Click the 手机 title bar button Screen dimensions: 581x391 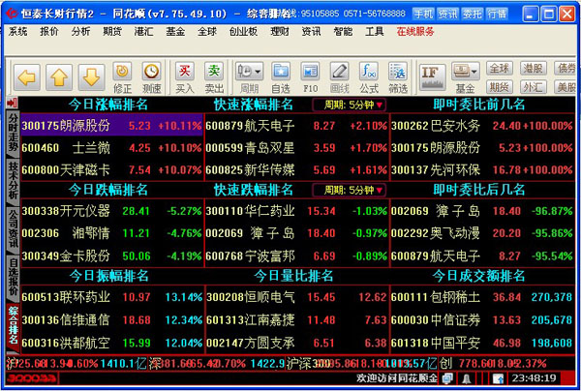423,15
